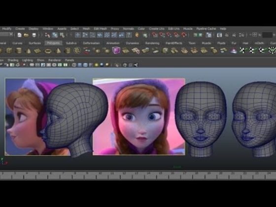276x207 pixels.
Task: Click the purple cube shelf icon
Action: [116, 50]
